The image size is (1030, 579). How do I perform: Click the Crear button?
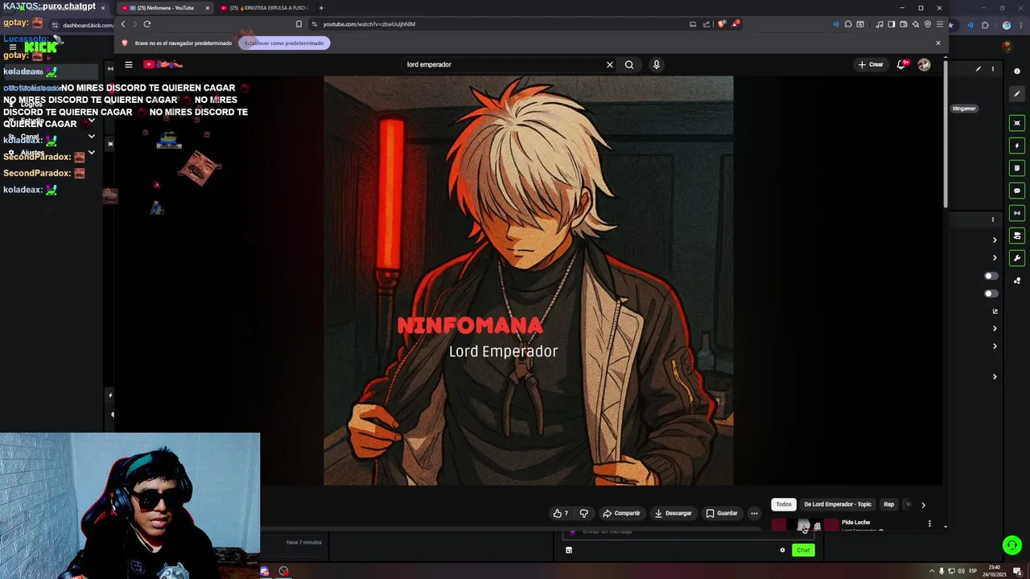tap(871, 64)
